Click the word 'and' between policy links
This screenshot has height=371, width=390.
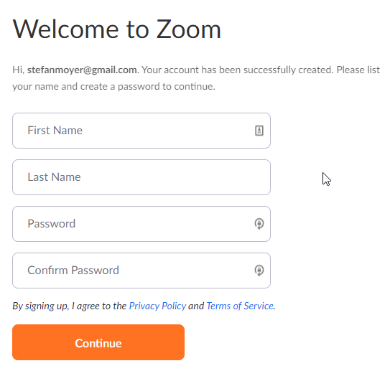tap(196, 306)
